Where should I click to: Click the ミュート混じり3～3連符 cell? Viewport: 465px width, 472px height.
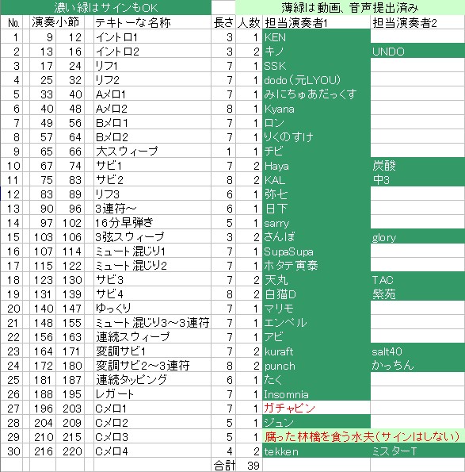click(x=152, y=322)
